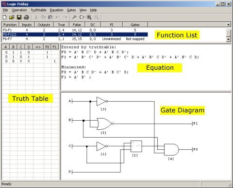Viewport: 233px width, 188px height.
Task: Open the Truthtable menu
Action: click(38, 10)
